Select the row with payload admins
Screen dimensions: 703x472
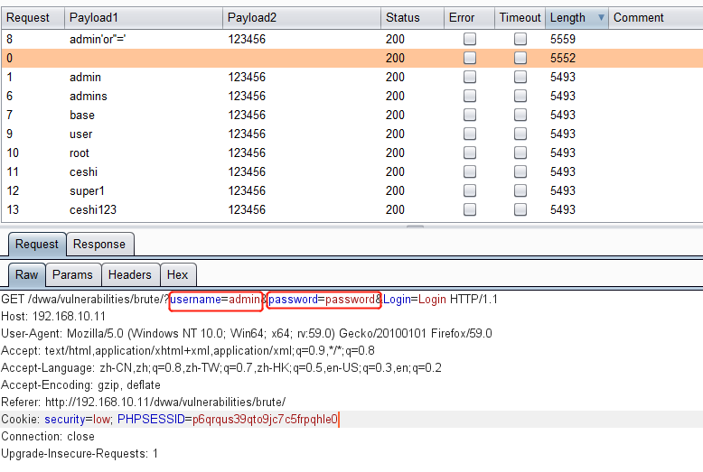coord(351,96)
